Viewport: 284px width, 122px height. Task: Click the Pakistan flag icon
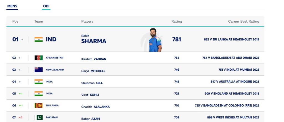[39, 117]
